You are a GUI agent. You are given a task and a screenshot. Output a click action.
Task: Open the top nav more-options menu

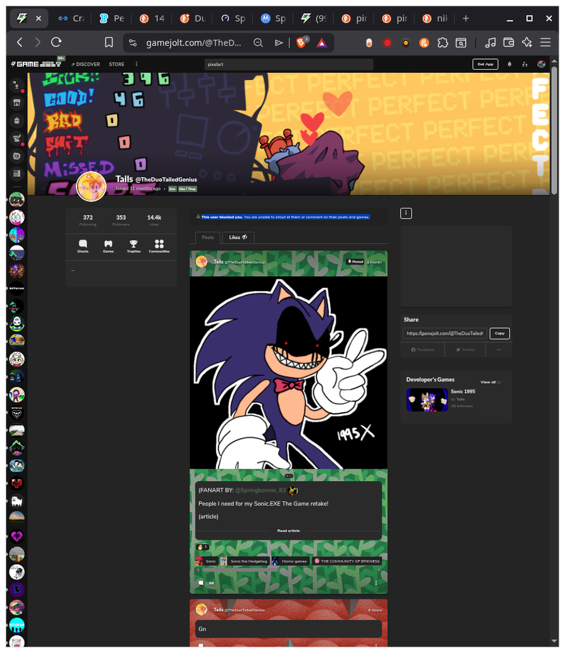(x=136, y=64)
